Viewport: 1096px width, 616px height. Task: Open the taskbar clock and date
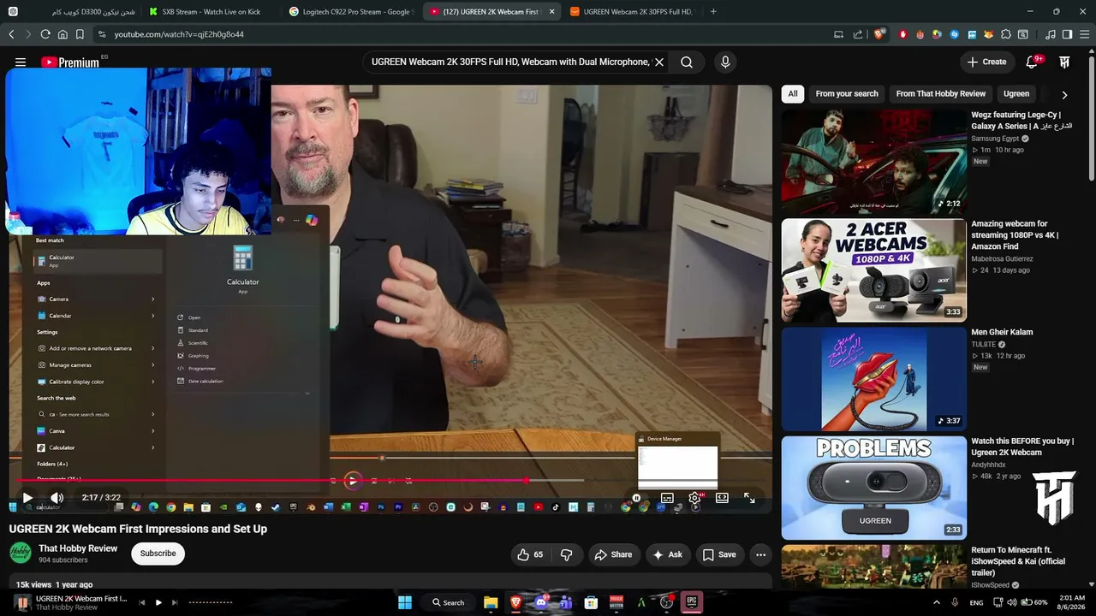[1072, 602]
